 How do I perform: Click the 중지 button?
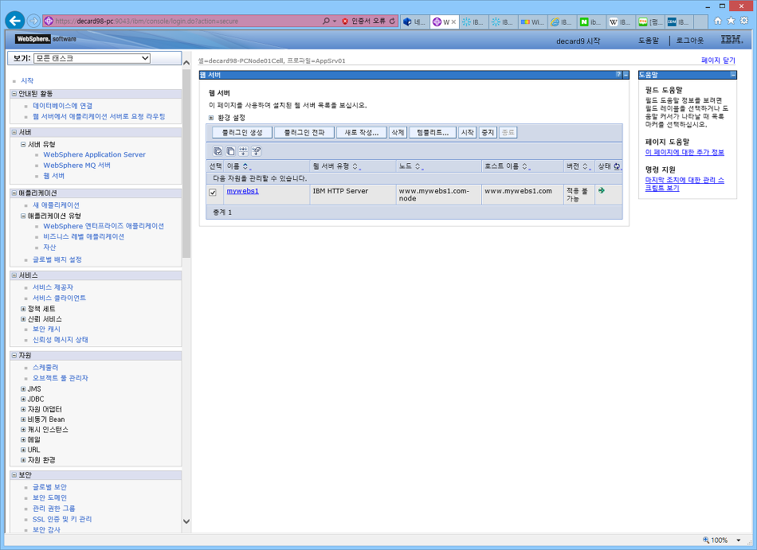point(488,133)
